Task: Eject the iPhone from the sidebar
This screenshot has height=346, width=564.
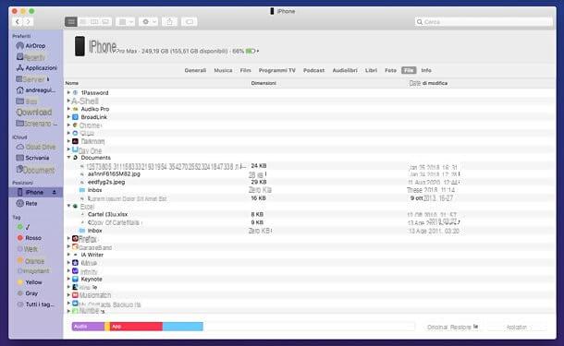Action: (x=55, y=193)
